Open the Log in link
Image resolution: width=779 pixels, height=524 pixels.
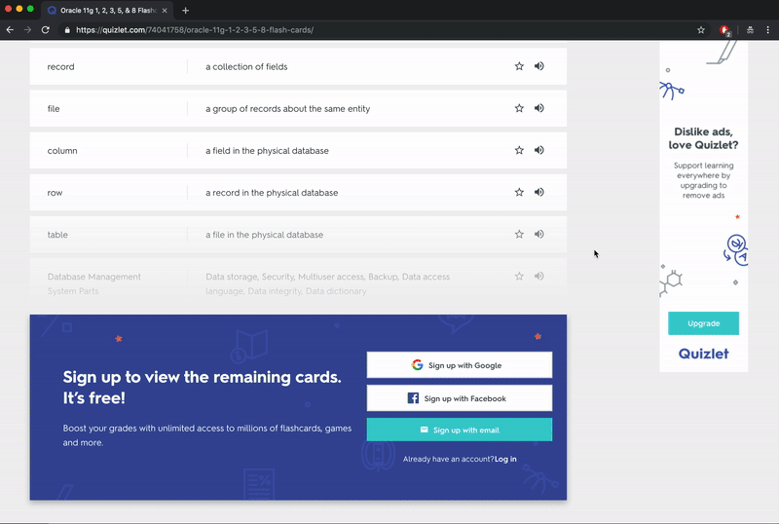(x=505, y=459)
